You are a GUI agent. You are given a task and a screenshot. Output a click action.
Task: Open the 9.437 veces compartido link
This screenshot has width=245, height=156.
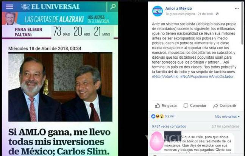tap(169, 126)
